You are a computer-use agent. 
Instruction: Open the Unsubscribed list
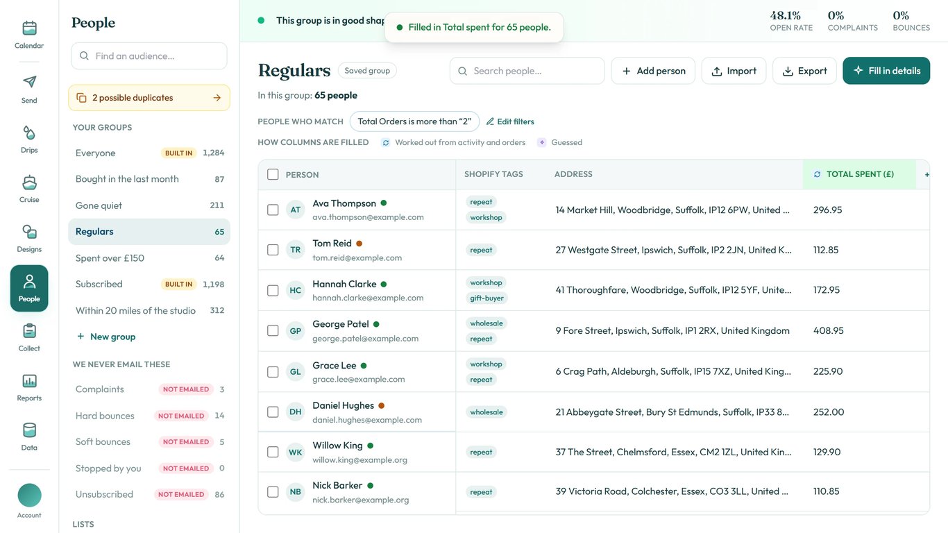pyautogui.click(x=149, y=494)
